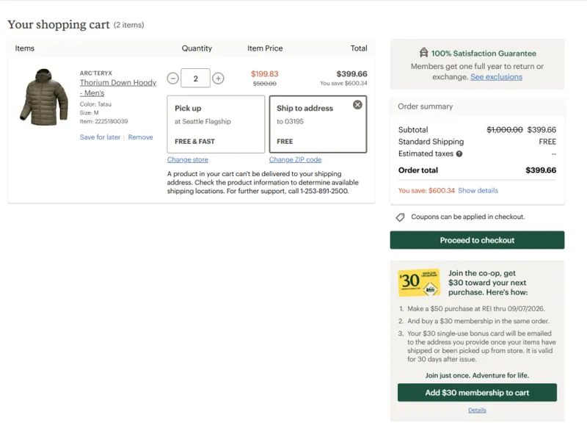
Task: Click the 100% Satisfaction Guarantee heading
Action: pos(484,54)
